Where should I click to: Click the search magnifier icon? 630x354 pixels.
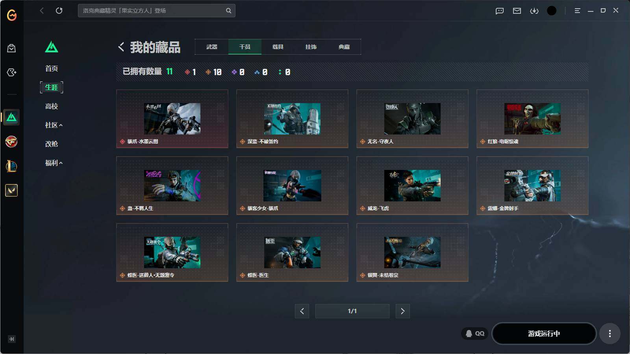coord(228,11)
